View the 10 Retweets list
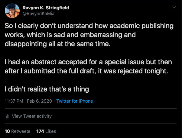The height and width of the screenshot is (138, 182). pyautogui.click(x=18, y=131)
